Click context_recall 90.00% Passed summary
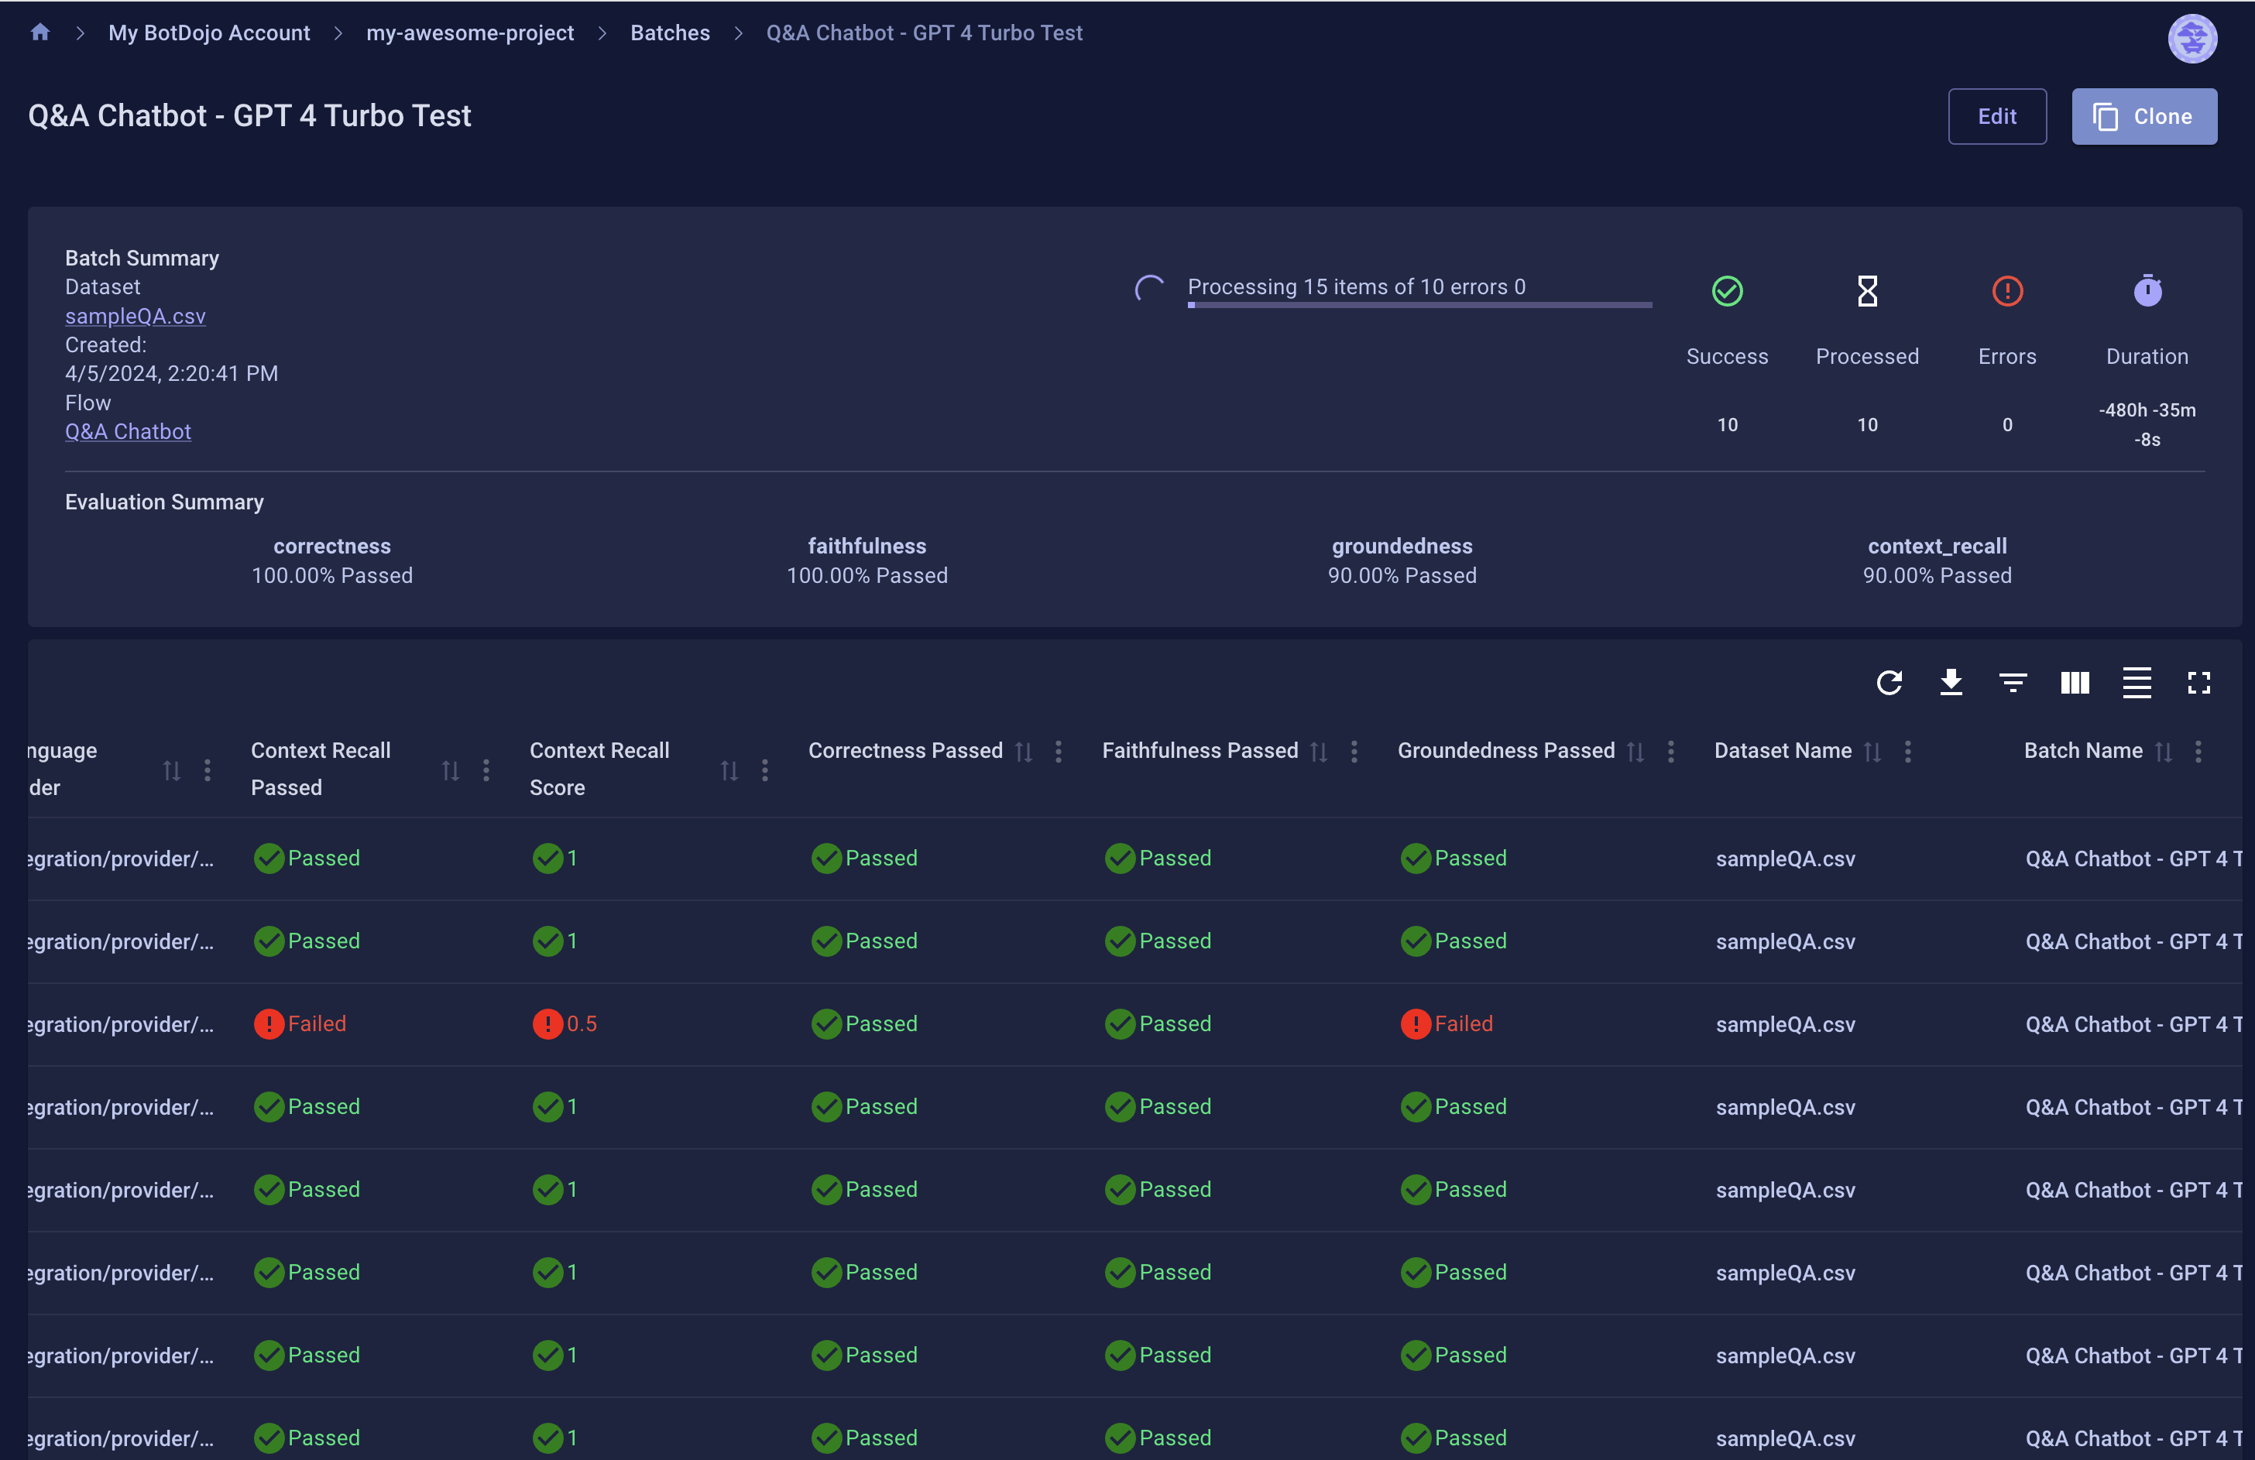 click(1937, 561)
